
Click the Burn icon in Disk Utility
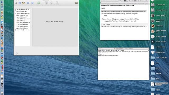[x=24, y=3]
